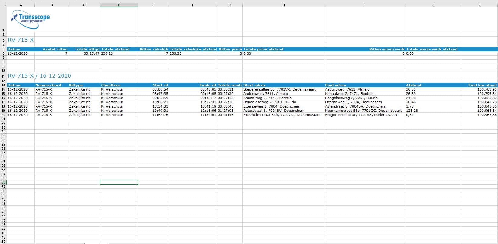The width and height of the screenshot is (498, 244).
Task: Click the Select All corner triangle
Action: coord(3,5)
